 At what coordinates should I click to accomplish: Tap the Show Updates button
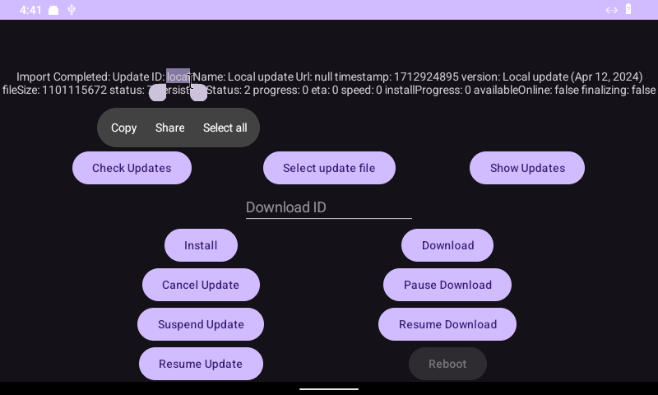(x=527, y=168)
